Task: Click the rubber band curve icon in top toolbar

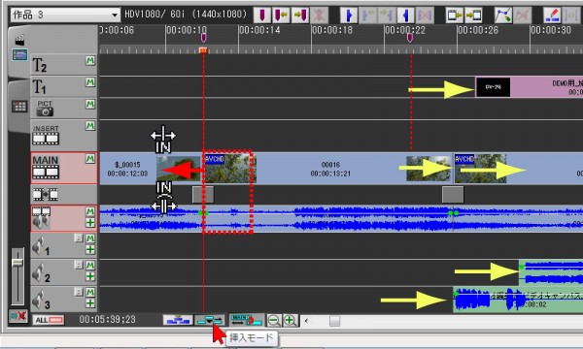Action: [503, 16]
